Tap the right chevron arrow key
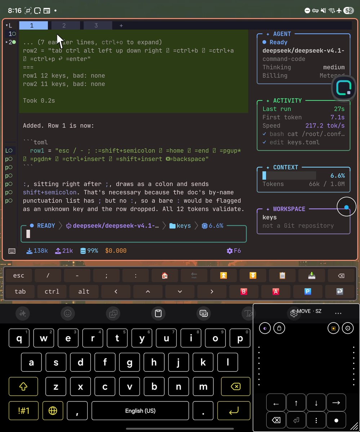The height and width of the screenshot is (432, 360). 212,291
